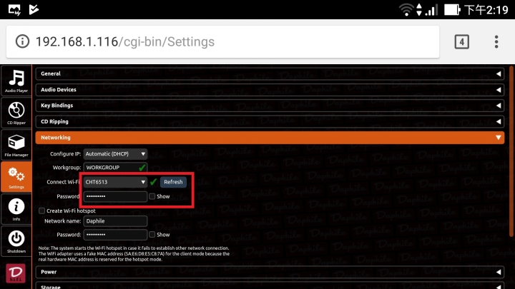Collapse the Networking section

coord(270,138)
